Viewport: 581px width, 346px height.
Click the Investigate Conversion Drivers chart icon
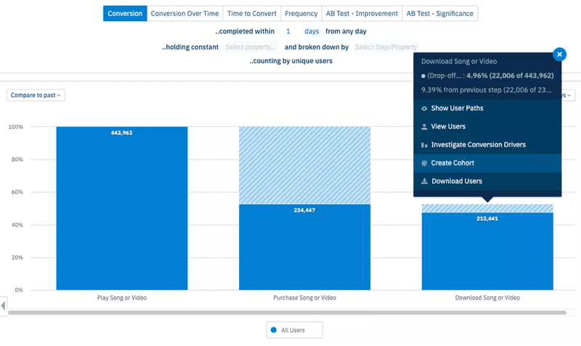coord(424,145)
